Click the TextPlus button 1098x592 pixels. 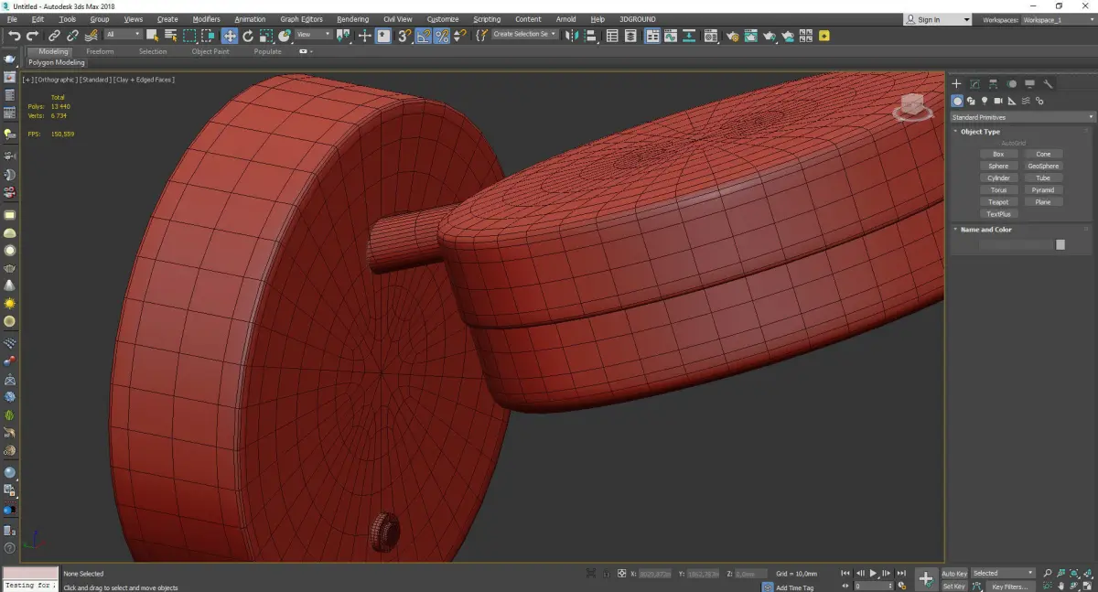998,213
